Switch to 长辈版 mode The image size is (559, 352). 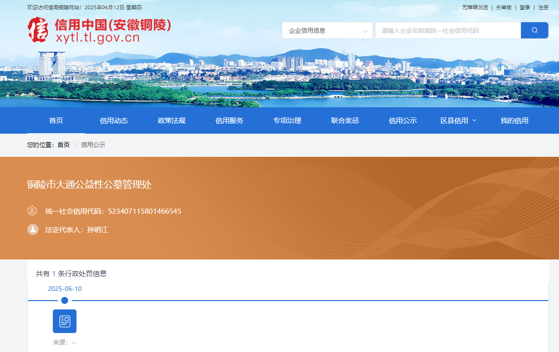click(x=504, y=7)
